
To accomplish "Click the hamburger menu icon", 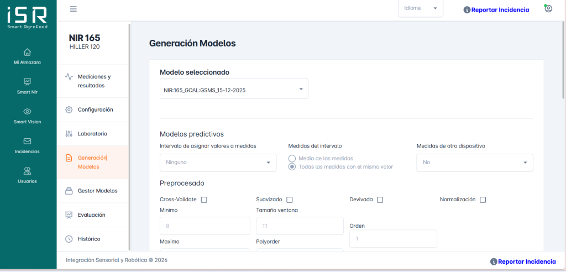I will tap(74, 9).
